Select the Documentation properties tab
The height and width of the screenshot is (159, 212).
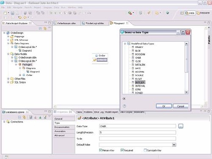[x=64, y=127]
